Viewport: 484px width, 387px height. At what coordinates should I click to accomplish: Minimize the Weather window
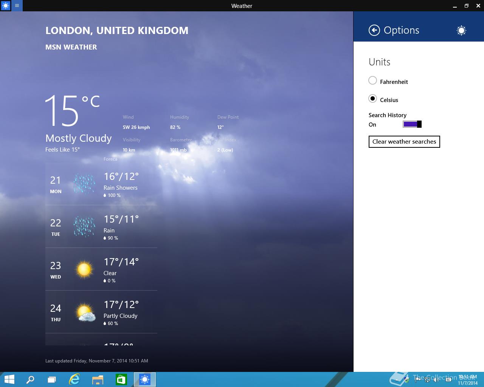(455, 6)
